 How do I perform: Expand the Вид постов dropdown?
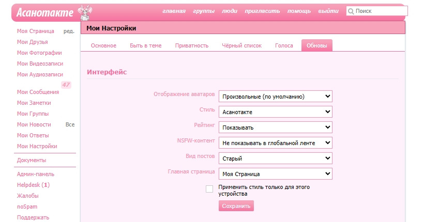click(275, 158)
